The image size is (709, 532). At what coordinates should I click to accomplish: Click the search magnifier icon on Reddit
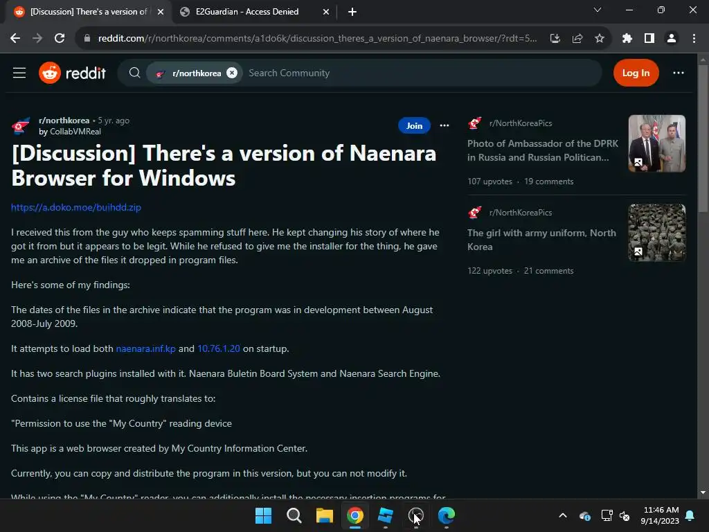click(134, 73)
